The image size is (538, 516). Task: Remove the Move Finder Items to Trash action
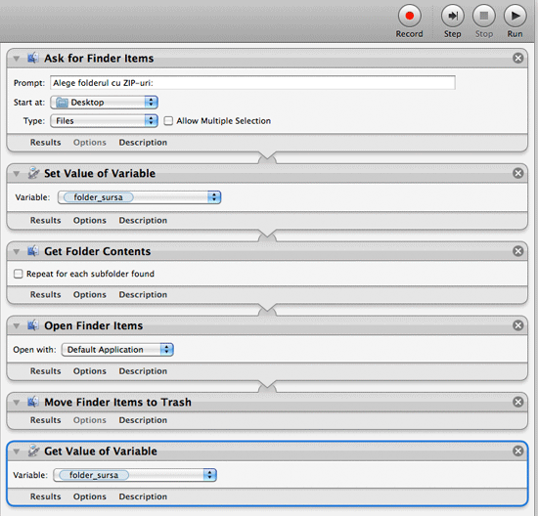[x=518, y=402]
